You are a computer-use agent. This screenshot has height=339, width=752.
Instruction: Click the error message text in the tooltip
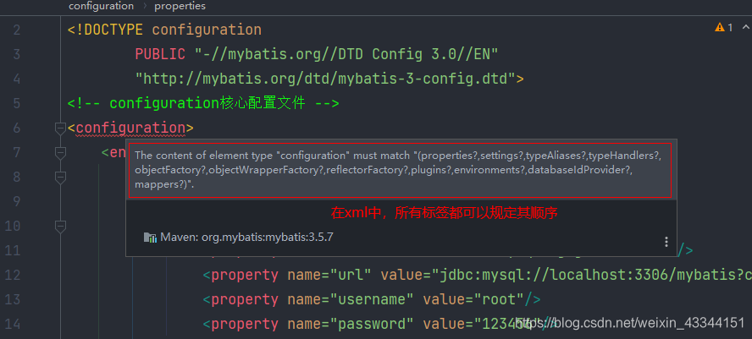click(x=399, y=170)
